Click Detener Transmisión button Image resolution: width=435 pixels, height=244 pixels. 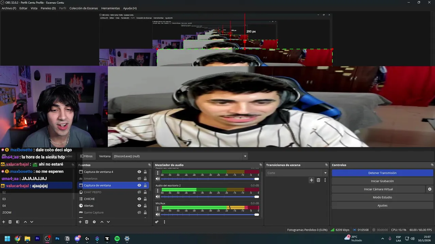382,173
